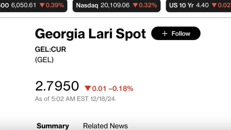Click the Nasdaq 0.32% change
Image resolution: width=231 pixels, height=130 pixels.
pyautogui.click(x=148, y=5)
